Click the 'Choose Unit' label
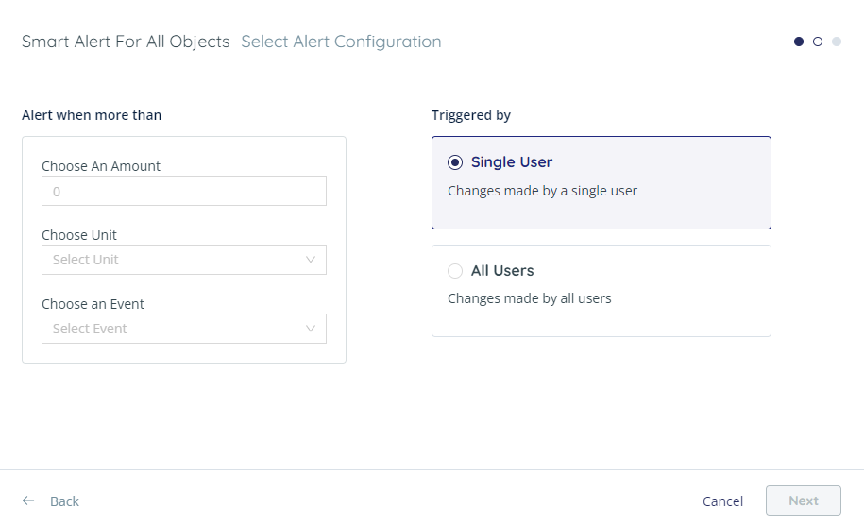Screen dimensions: 864x527 (x=79, y=235)
